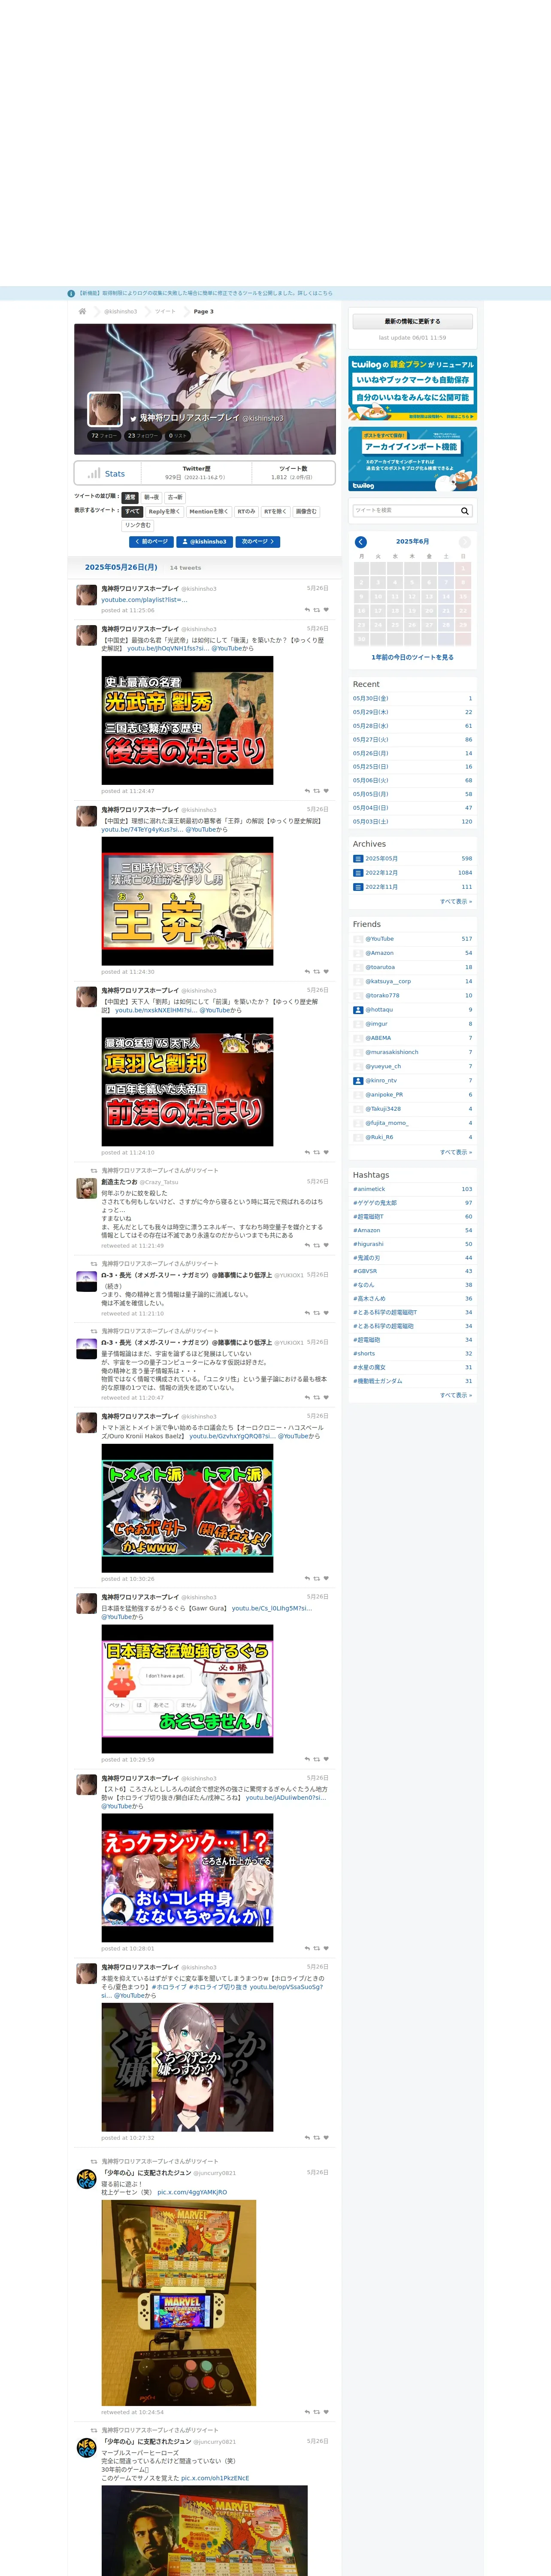
Task: Open 項羽と劉邦 video thumbnail
Action: coord(187,1082)
